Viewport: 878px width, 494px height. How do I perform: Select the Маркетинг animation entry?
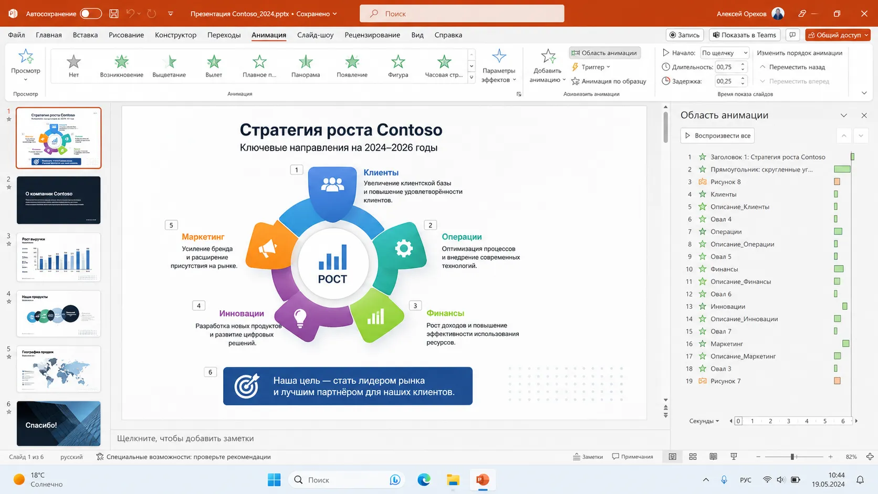pos(767,344)
